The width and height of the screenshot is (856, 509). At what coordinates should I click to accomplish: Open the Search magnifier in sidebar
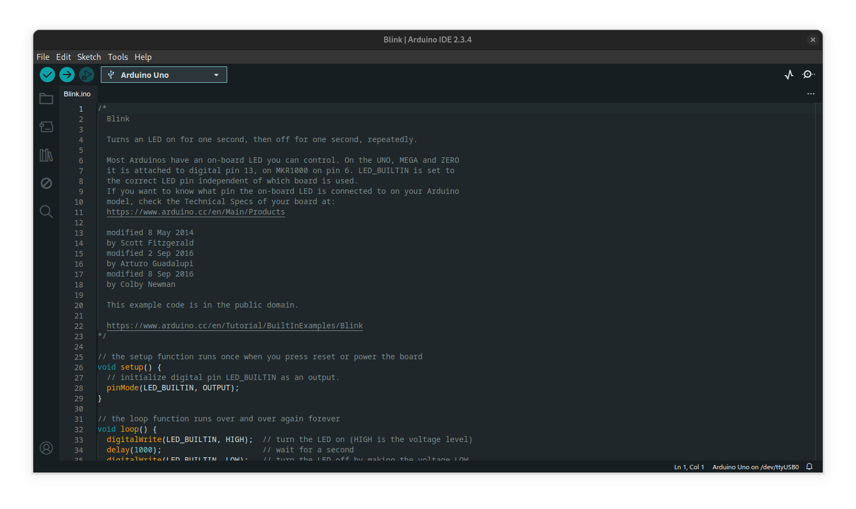click(46, 211)
